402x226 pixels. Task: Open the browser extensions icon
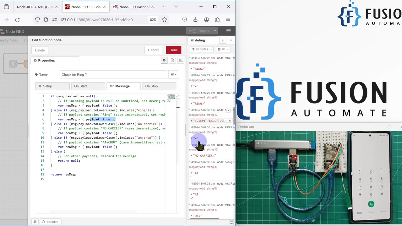(x=217, y=20)
